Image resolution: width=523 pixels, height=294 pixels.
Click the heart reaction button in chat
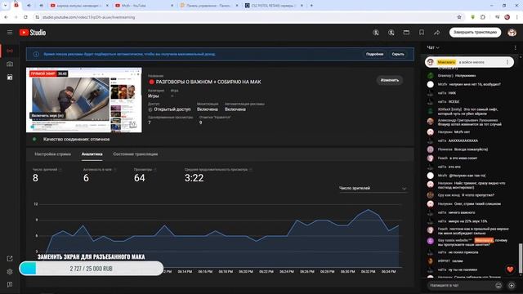[x=510, y=269]
